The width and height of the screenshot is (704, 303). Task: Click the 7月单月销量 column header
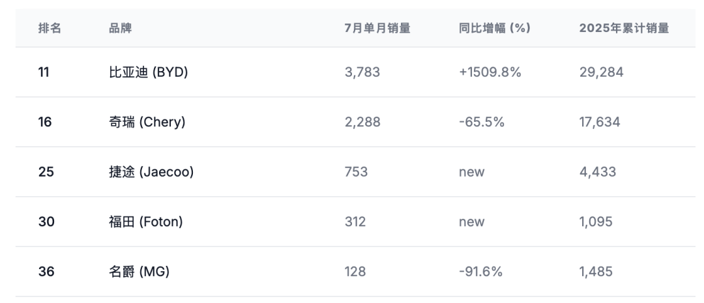coord(377,29)
